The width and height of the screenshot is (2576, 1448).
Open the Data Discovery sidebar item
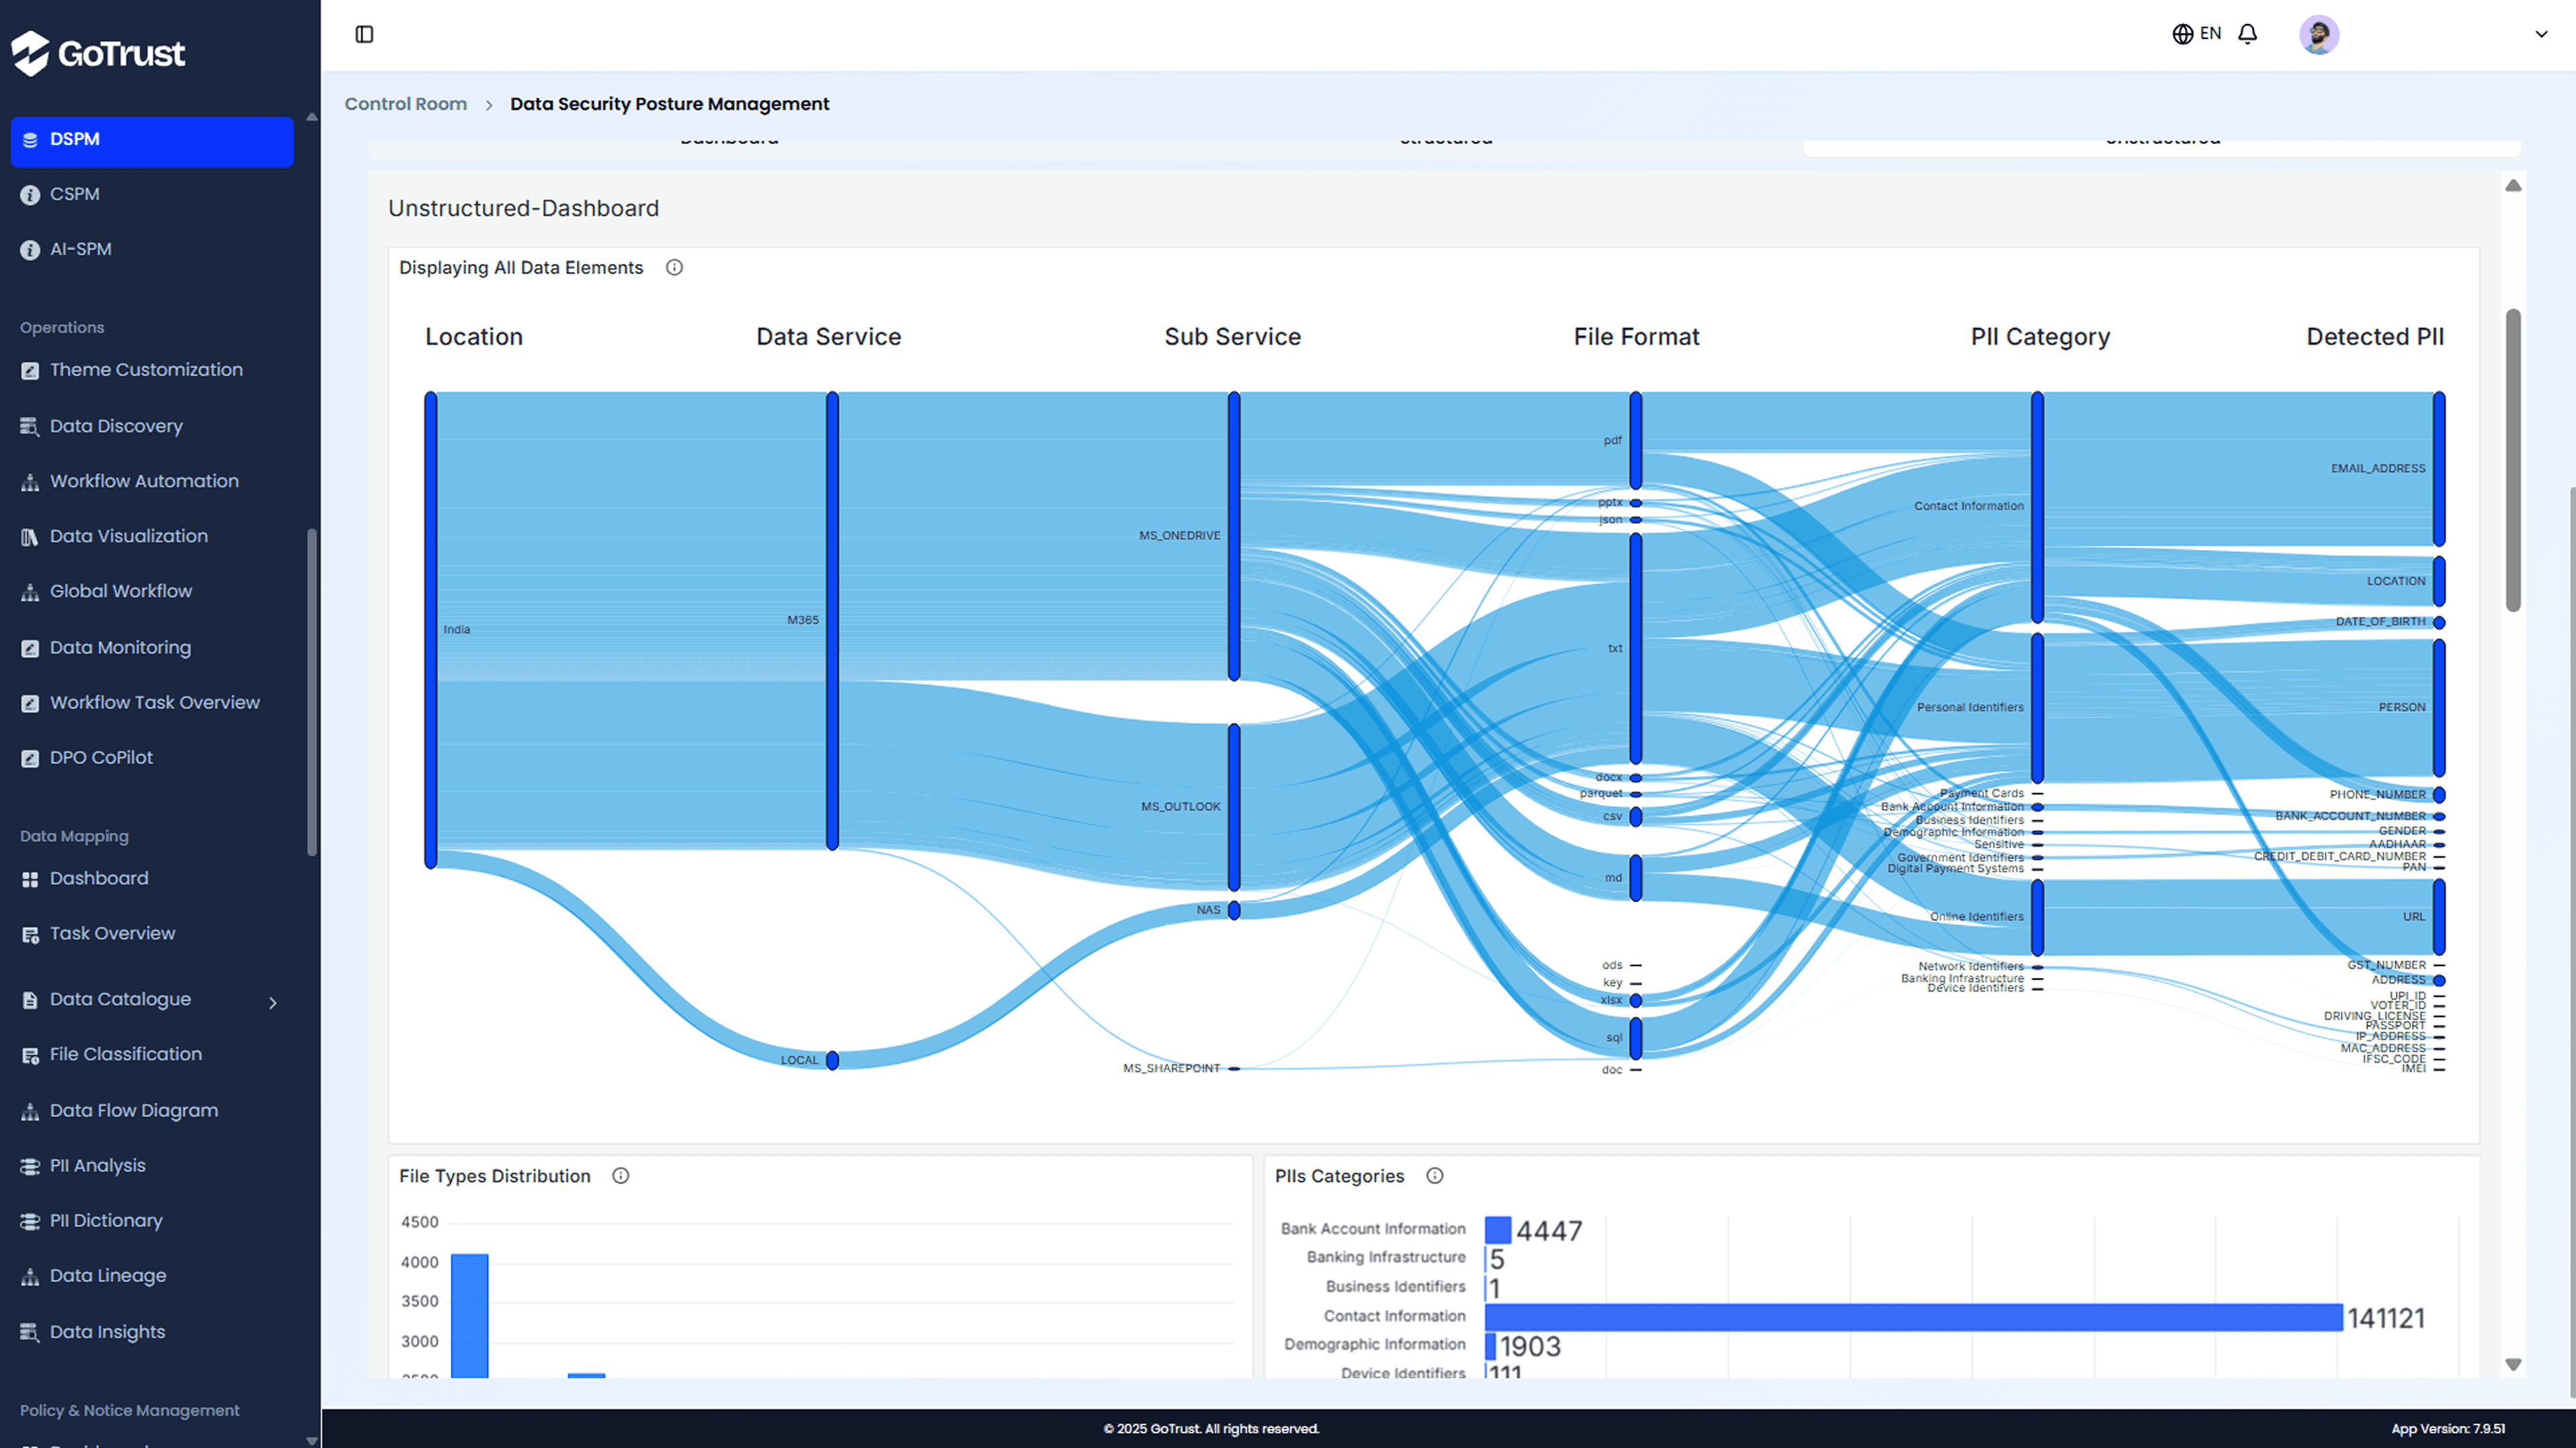[x=116, y=426]
